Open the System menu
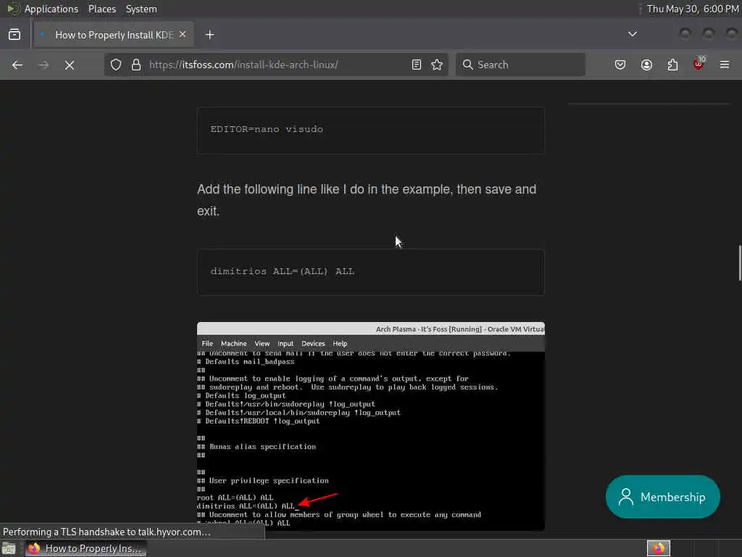The image size is (742, 557). pos(141,9)
